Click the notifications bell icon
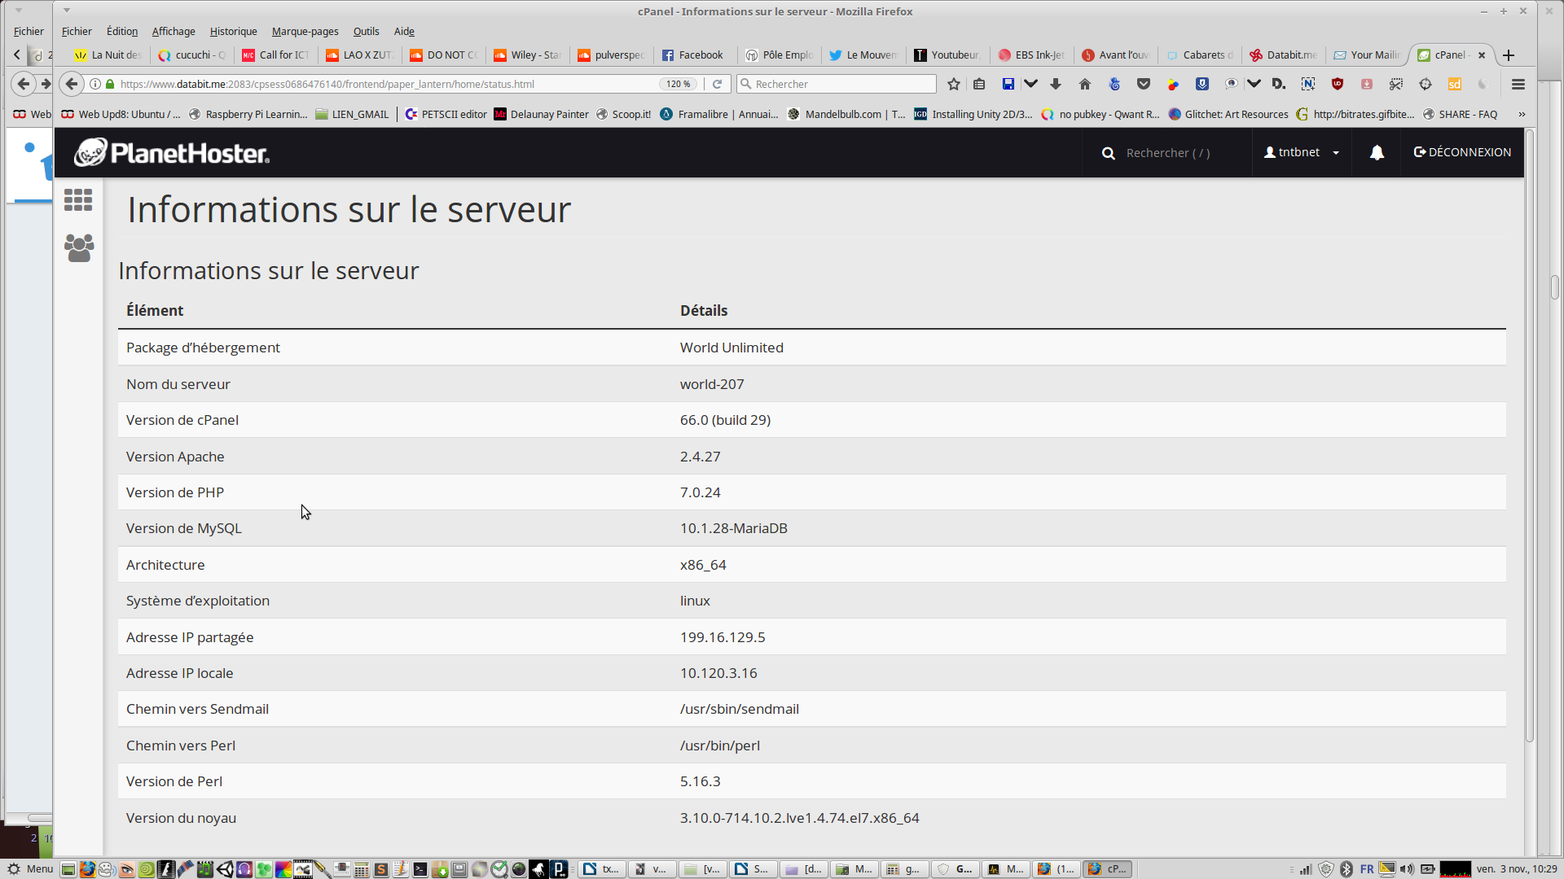Viewport: 1564px width, 879px height. [x=1377, y=153]
